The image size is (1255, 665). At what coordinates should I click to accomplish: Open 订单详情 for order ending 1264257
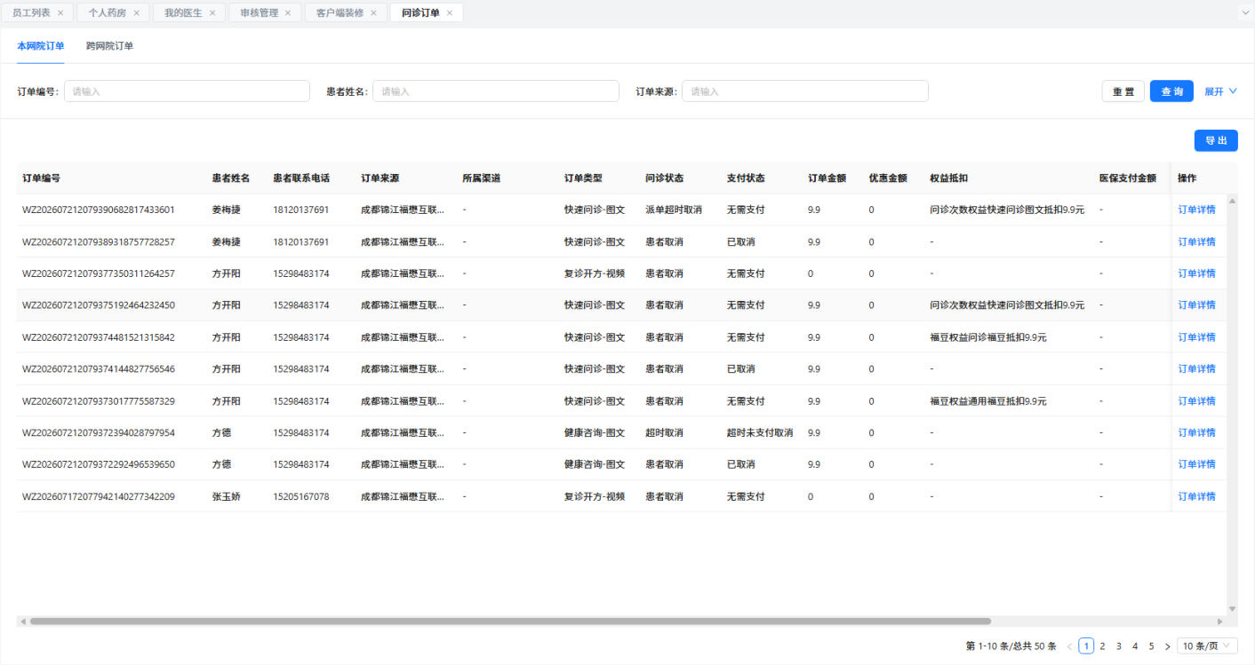pos(1196,273)
